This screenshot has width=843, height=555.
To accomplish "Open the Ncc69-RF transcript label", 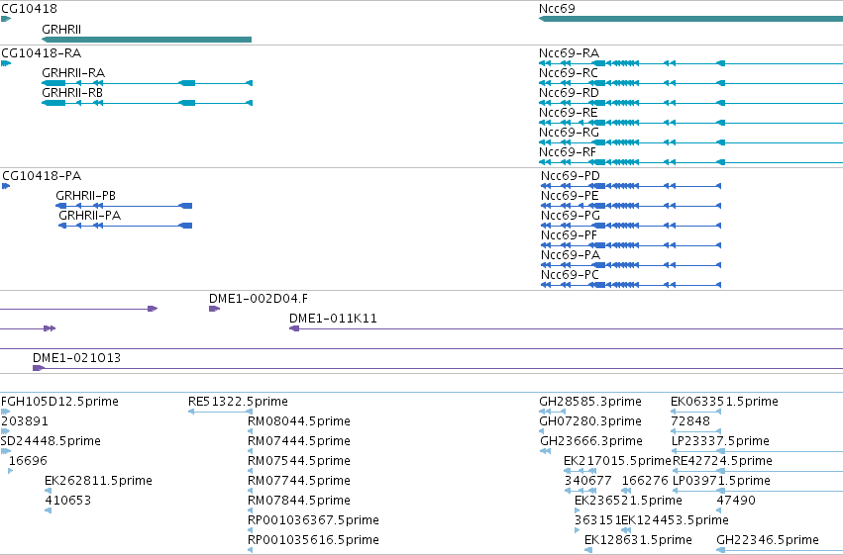I will 568,152.
